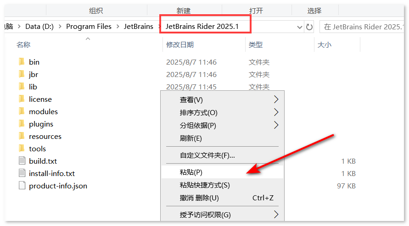The width and height of the screenshot is (409, 226).
Task: Click the 打开 ribbon group label
Action: coord(256,11)
